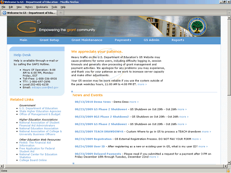Image resolution: width=231 pixels, height=173 pixels.
Task: Click 'more' after 'December 22nd'
Action: (x=154, y=157)
